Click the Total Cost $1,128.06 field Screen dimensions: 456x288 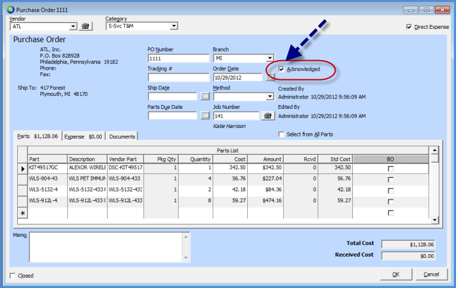(408, 244)
